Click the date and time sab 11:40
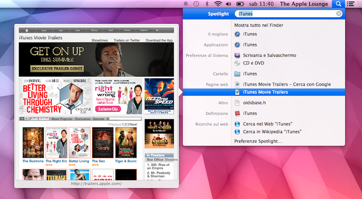The height and width of the screenshot is (199, 362). coord(261,4)
